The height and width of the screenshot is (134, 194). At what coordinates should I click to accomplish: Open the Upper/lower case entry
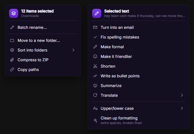[139, 109]
